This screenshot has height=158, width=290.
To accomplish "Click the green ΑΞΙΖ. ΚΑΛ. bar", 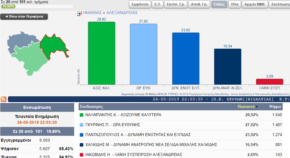I will pyautogui.click(x=101, y=53).
